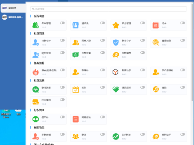Select the red flame 爆客 icon
The height and width of the screenshot is (145, 194).
tap(36, 72)
